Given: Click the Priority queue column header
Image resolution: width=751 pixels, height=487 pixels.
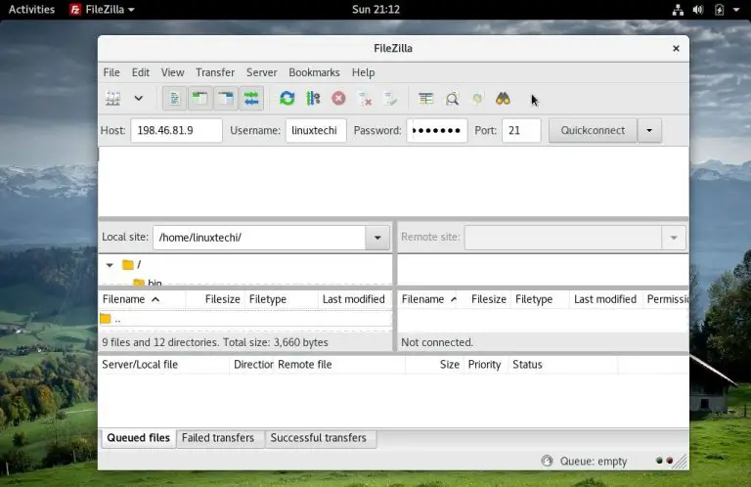Looking at the screenshot, I should pyautogui.click(x=485, y=365).
